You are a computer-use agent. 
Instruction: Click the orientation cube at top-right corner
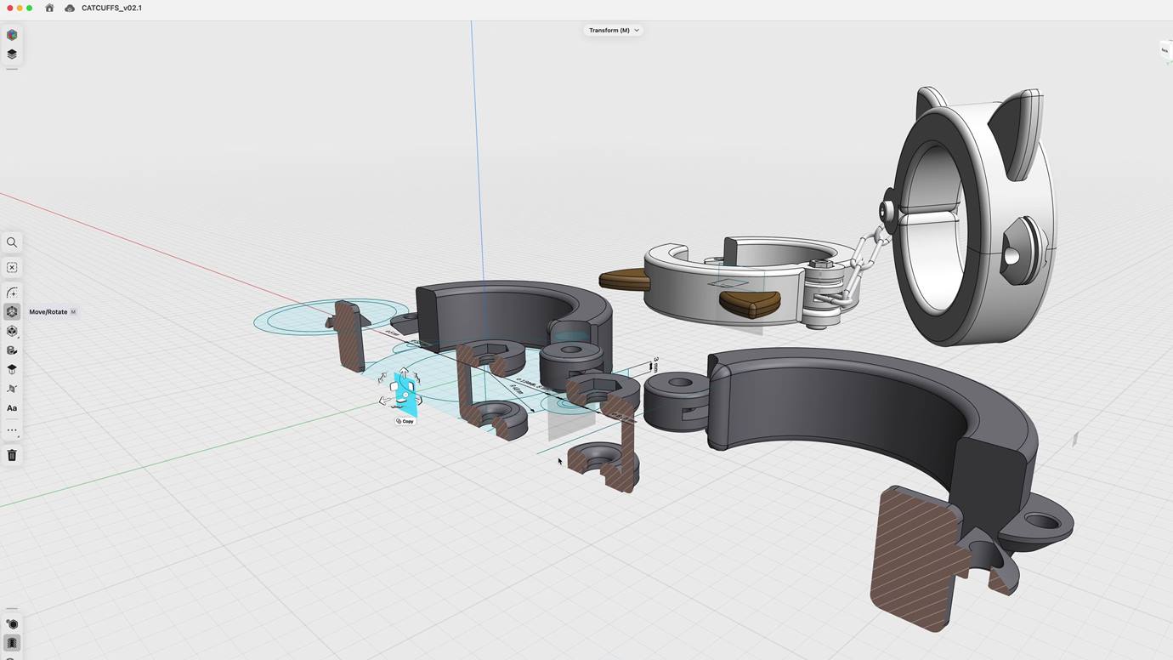pos(1164,50)
